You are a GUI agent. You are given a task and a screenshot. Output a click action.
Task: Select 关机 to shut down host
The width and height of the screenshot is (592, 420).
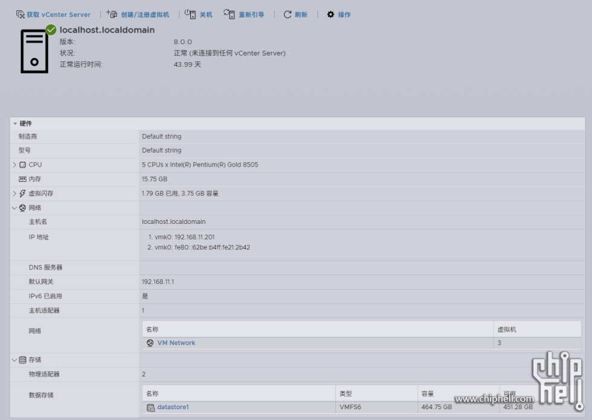(x=206, y=14)
